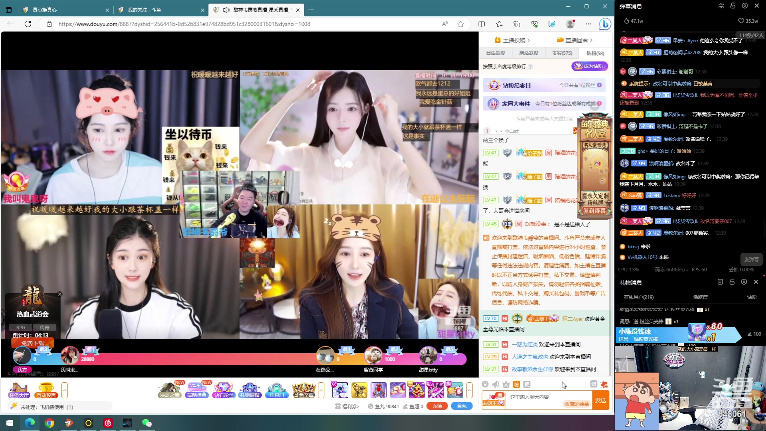This screenshot has height=431, width=766.
Task: Expand the middle activity icon group arrow
Action: (321, 390)
